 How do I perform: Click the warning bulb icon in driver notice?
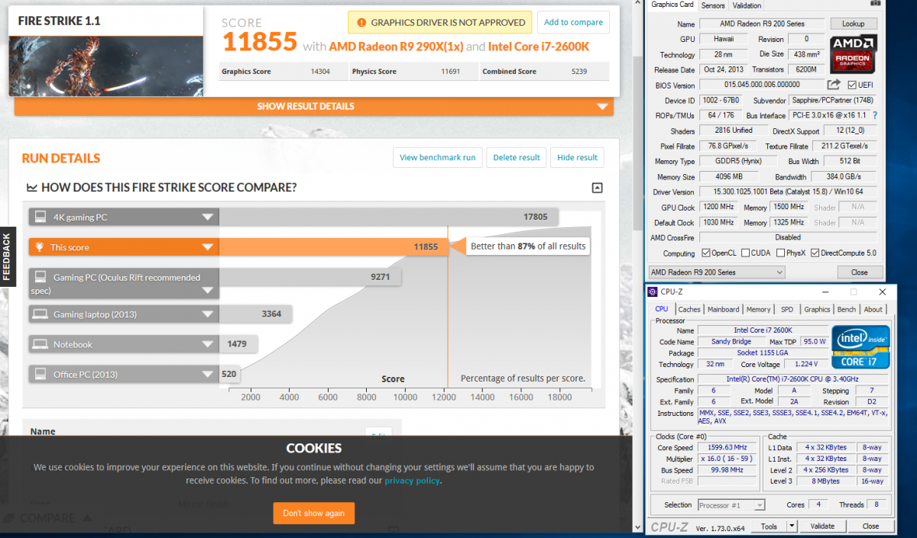click(x=360, y=22)
